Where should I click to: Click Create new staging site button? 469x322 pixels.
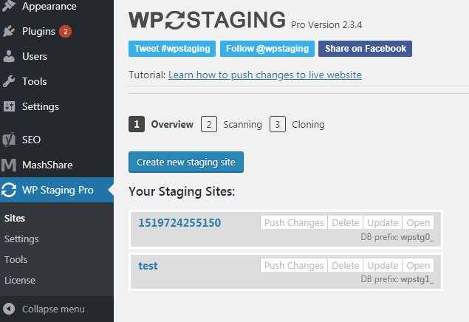(x=186, y=162)
